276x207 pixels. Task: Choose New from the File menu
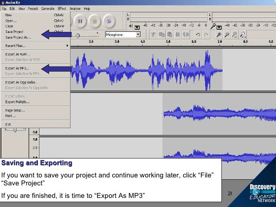[35, 15]
